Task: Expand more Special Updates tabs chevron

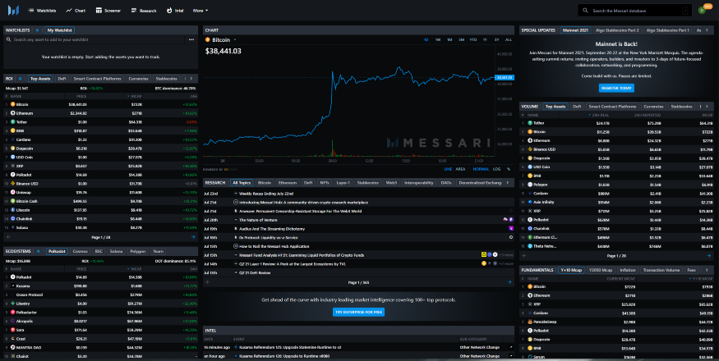Action: 708,30
